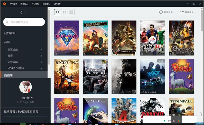Click the orange Origin logo icon
204x125 pixels.
coord(5,4)
